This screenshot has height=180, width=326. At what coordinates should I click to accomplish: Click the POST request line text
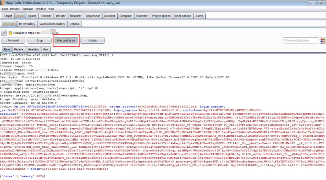57,55
